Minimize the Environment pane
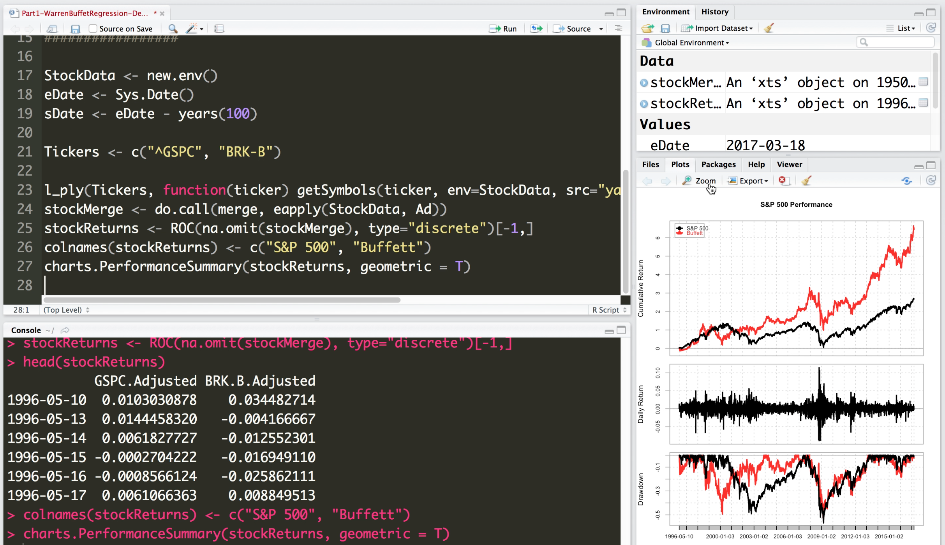Image resolution: width=945 pixels, height=545 pixels. point(919,13)
